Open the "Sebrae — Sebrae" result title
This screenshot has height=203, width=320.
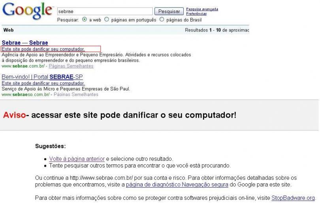[x=25, y=43]
